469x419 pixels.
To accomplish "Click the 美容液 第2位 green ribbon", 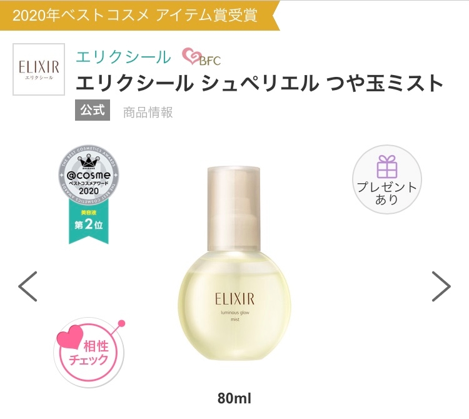I will click(x=89, y=221).
